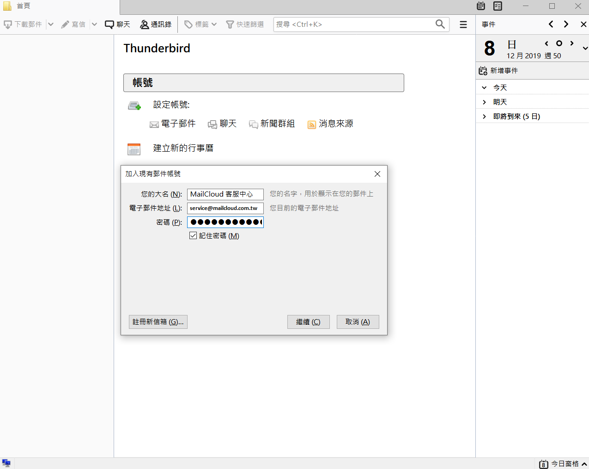This screenshot has width=589, height=469.
Task: Click the 新增事件 new event icon
Action: (483, 70)
